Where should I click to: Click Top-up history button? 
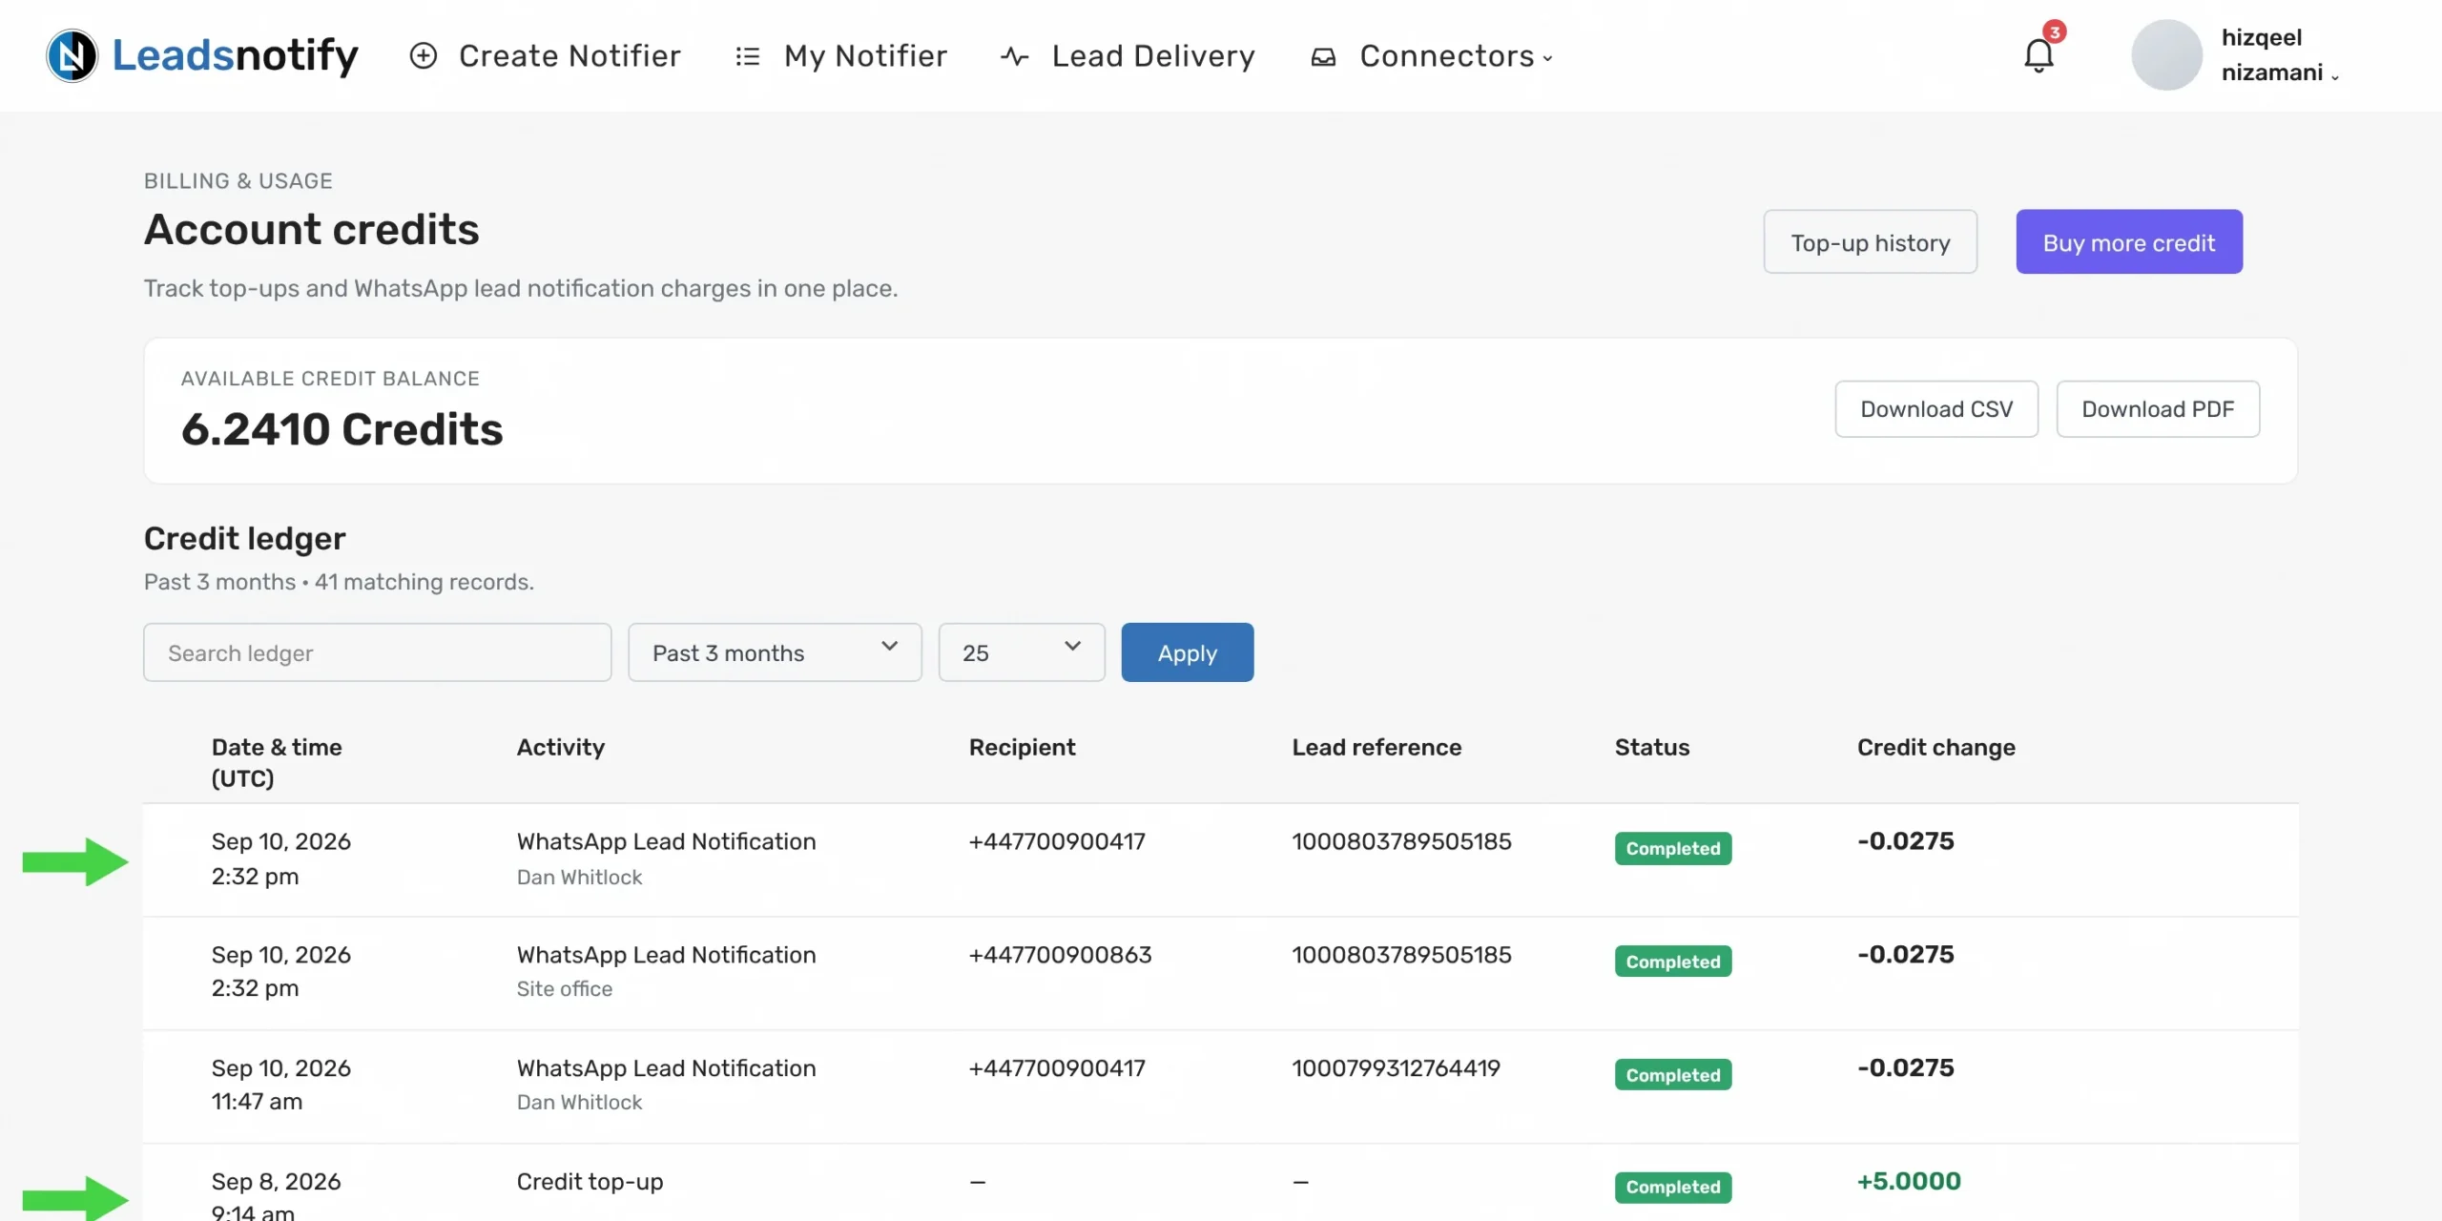tap(1870, 242)
